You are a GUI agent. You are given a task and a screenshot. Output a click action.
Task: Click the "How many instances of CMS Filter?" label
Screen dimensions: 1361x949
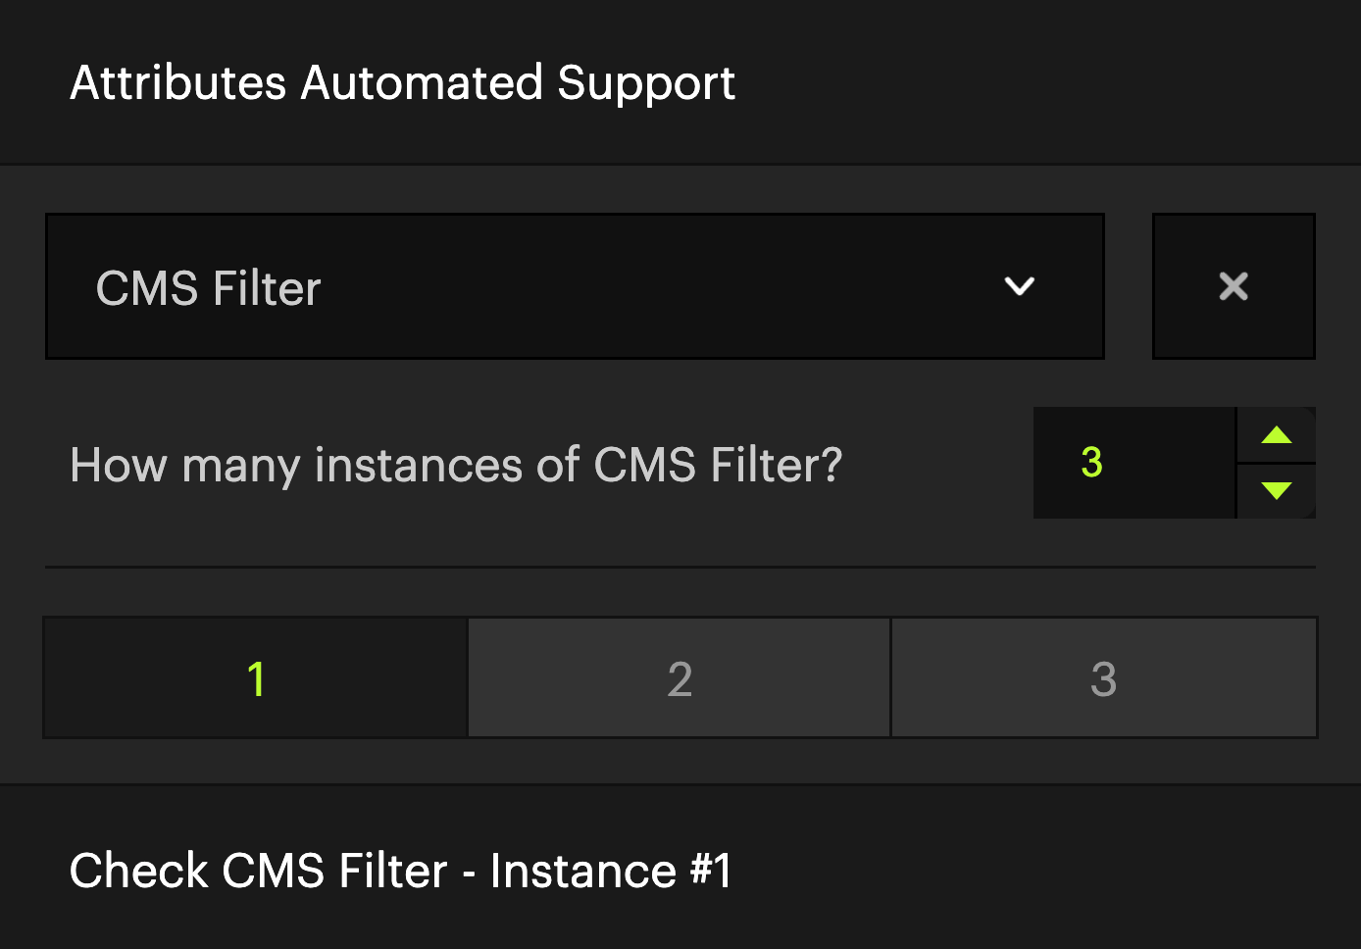456,465
